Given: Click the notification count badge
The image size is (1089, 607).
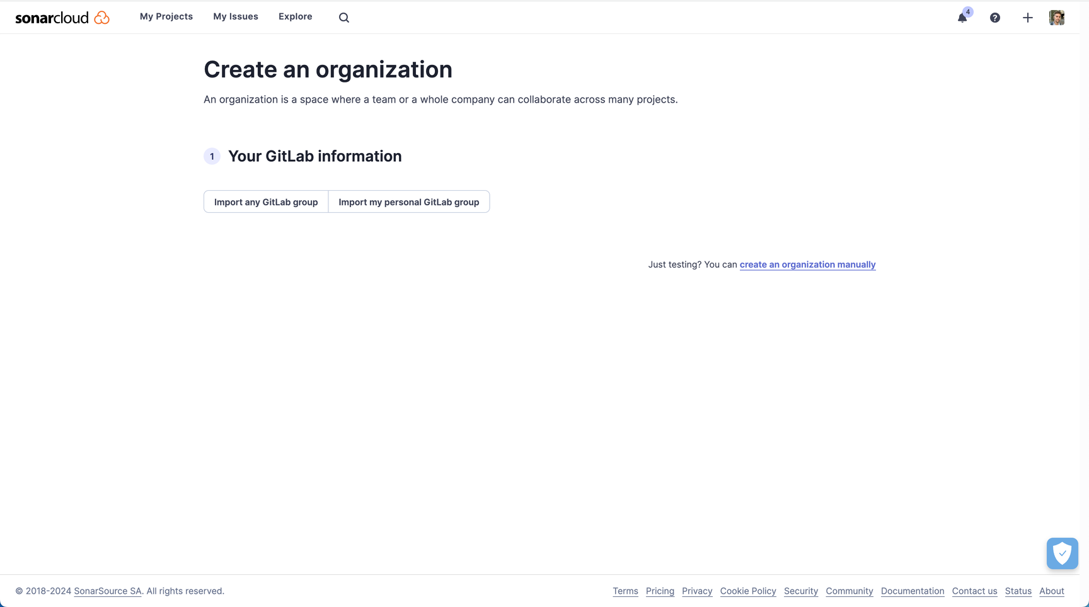Looking at the screenshot, I should [x=968, y=11].
